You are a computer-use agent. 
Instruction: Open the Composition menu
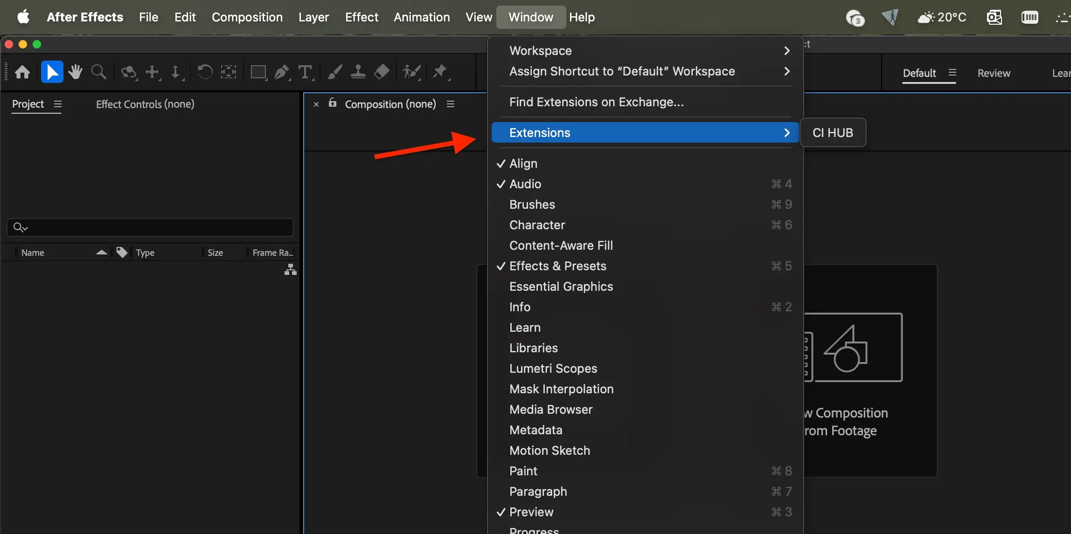pos(247,17)
